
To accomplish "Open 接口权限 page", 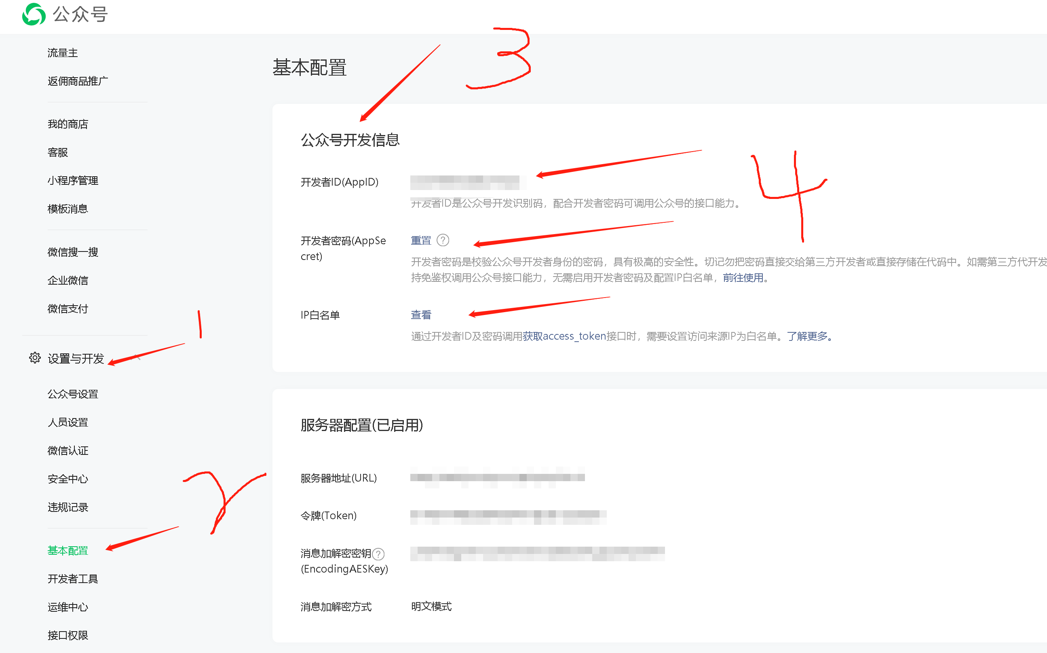I will (x=68, y=635).
